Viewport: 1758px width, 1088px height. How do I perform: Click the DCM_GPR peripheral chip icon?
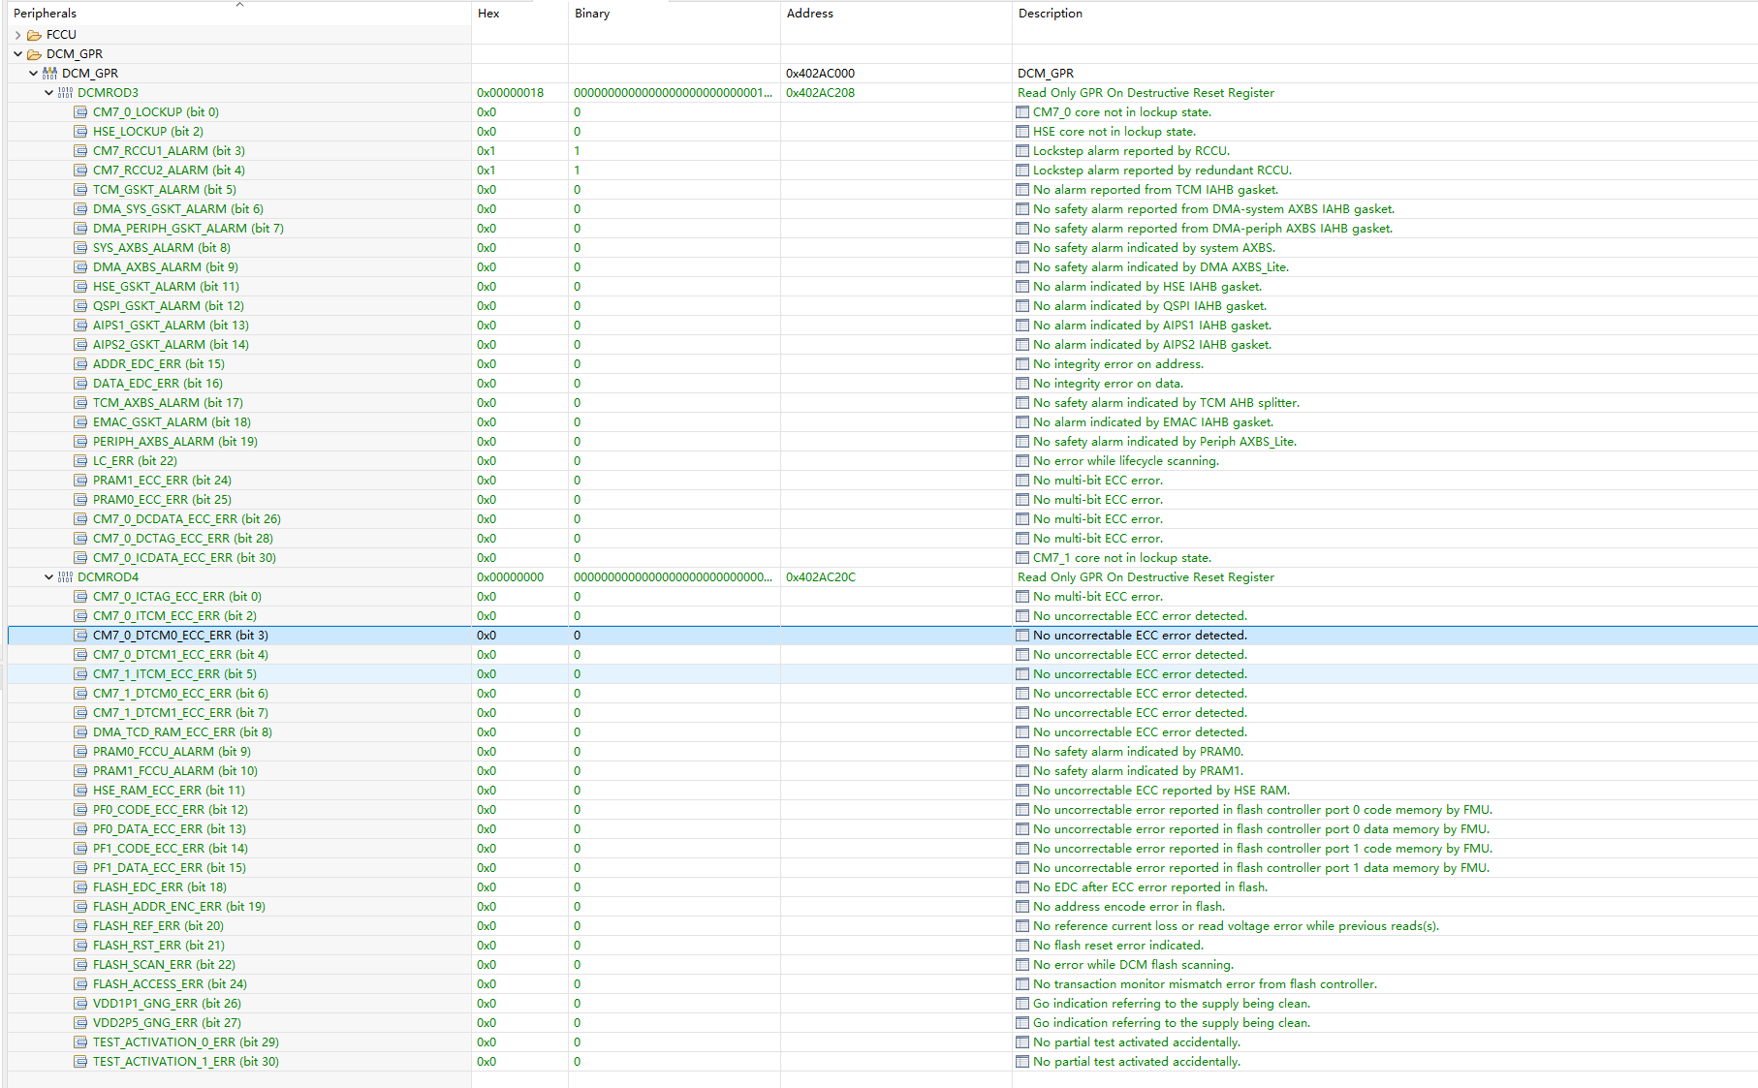click(x=50, y=74)
